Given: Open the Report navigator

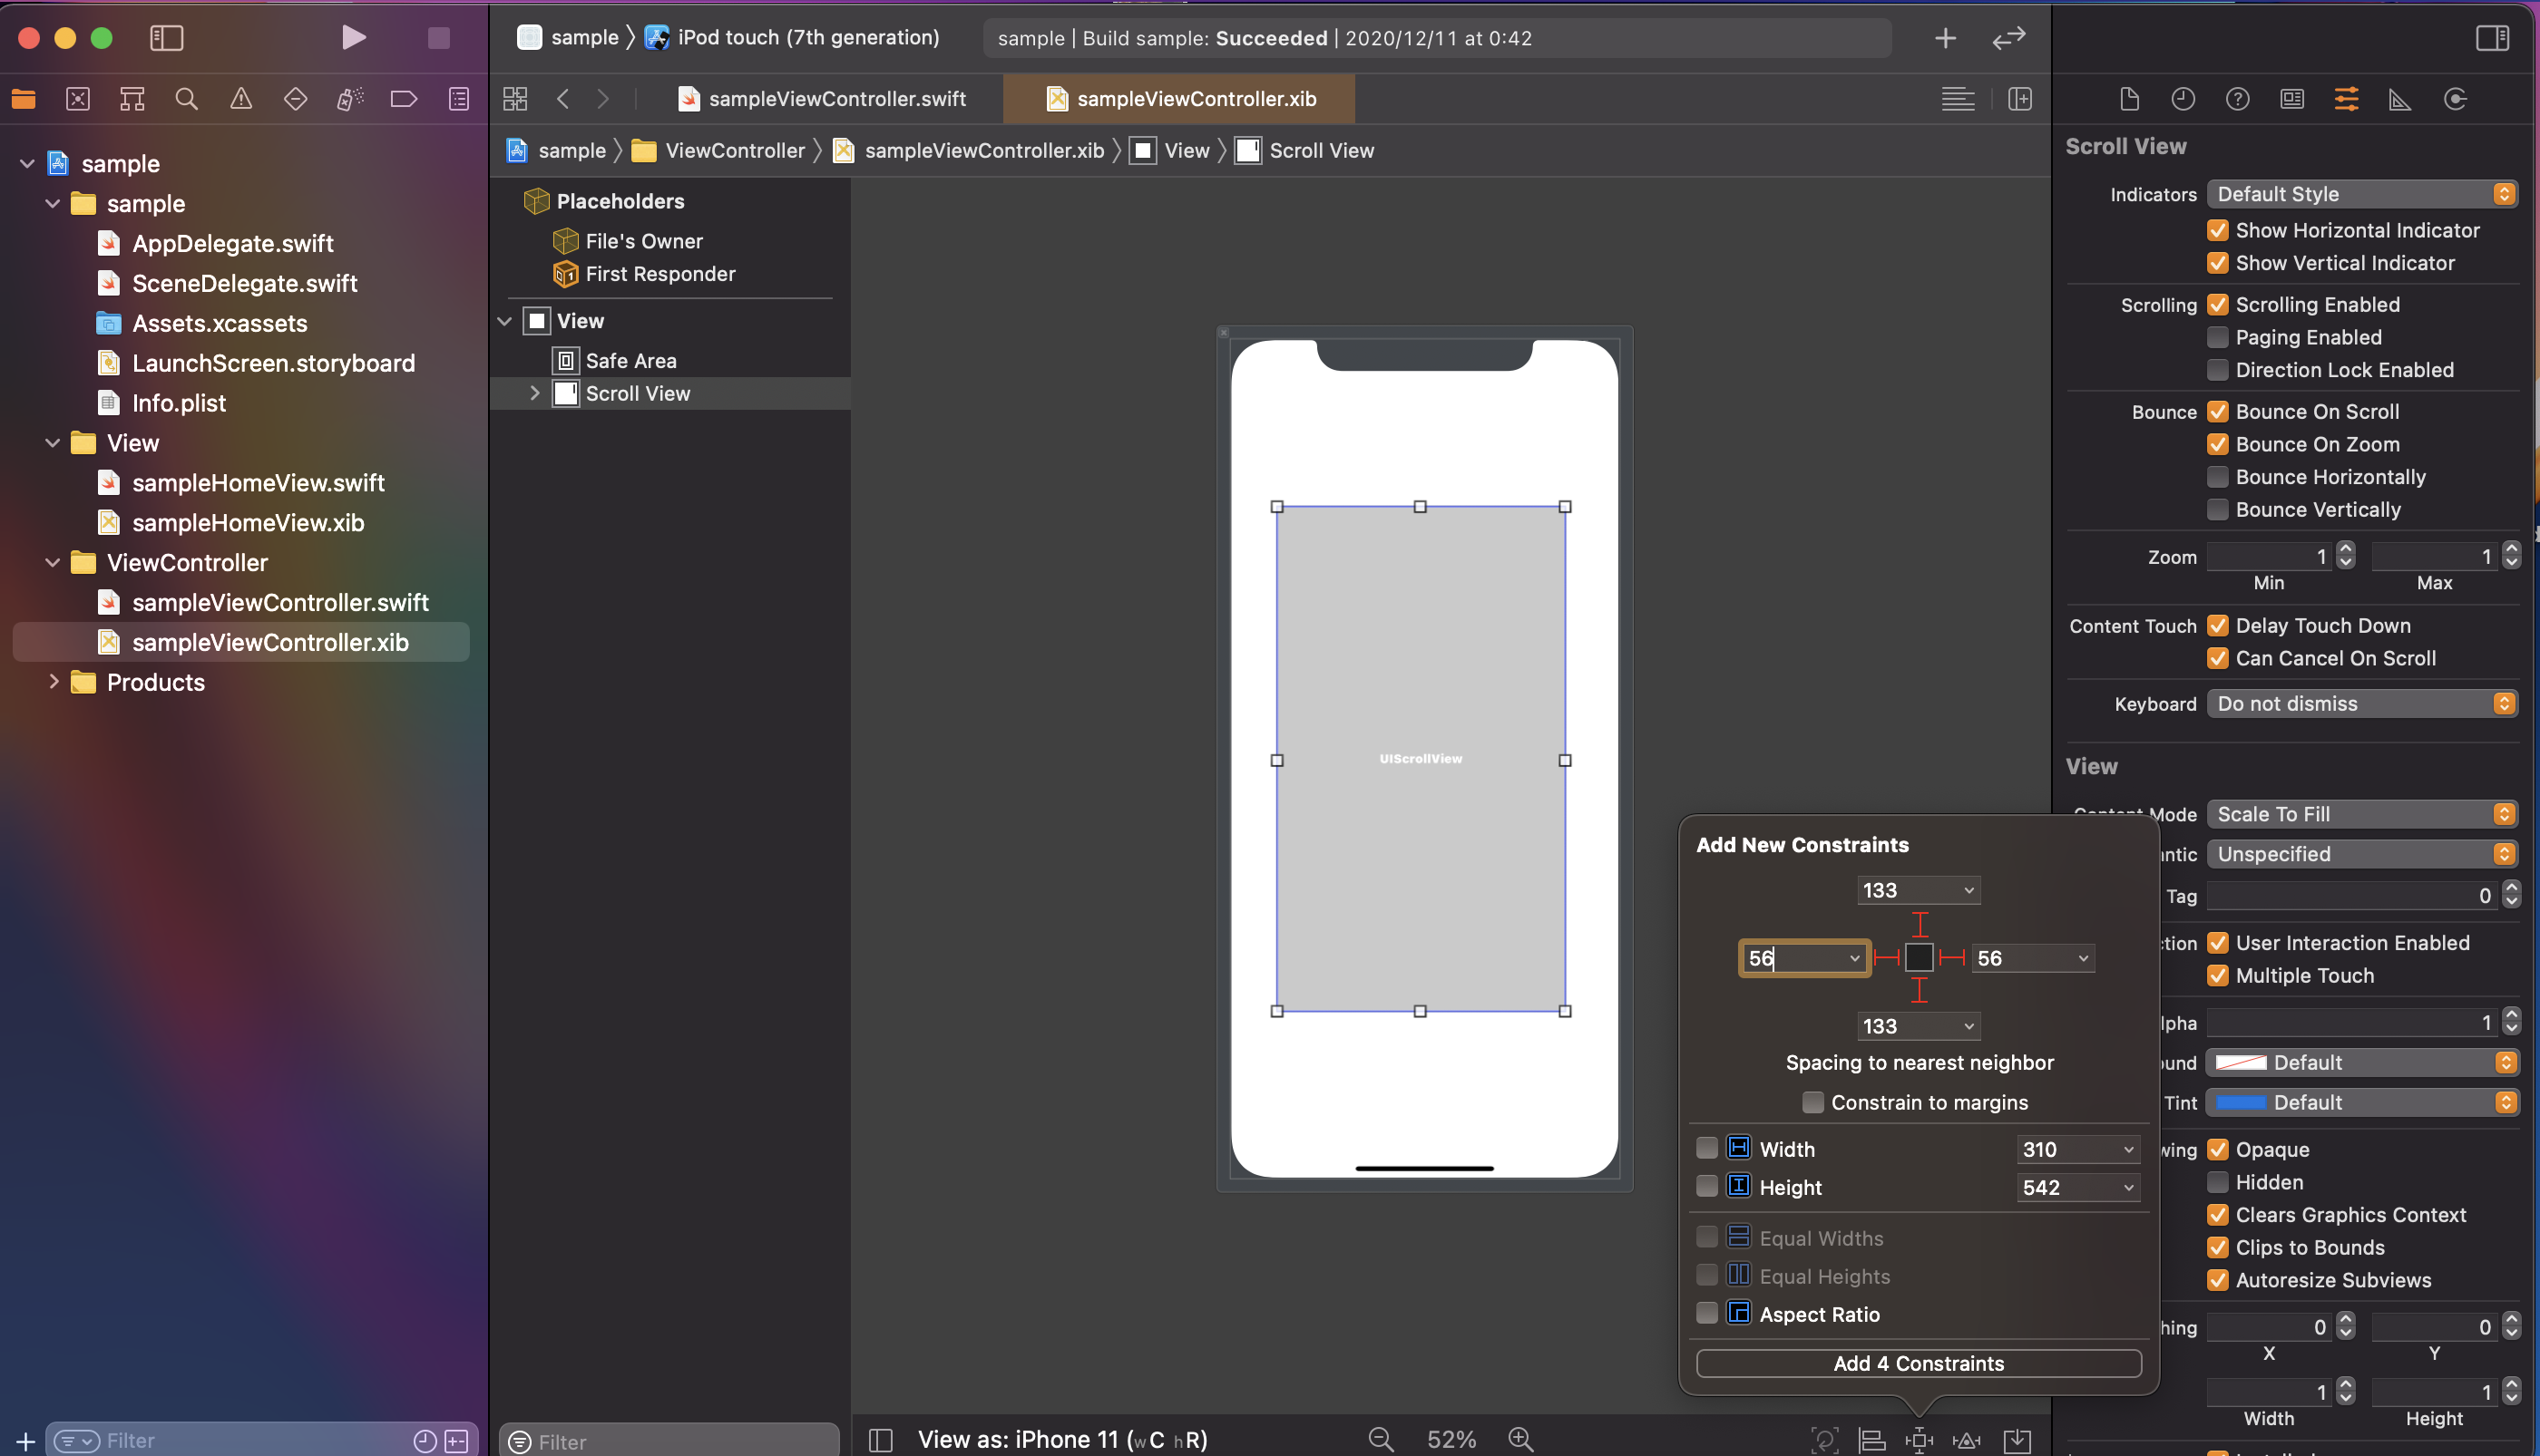Looking at the screenshot, I should click(459, 99).
